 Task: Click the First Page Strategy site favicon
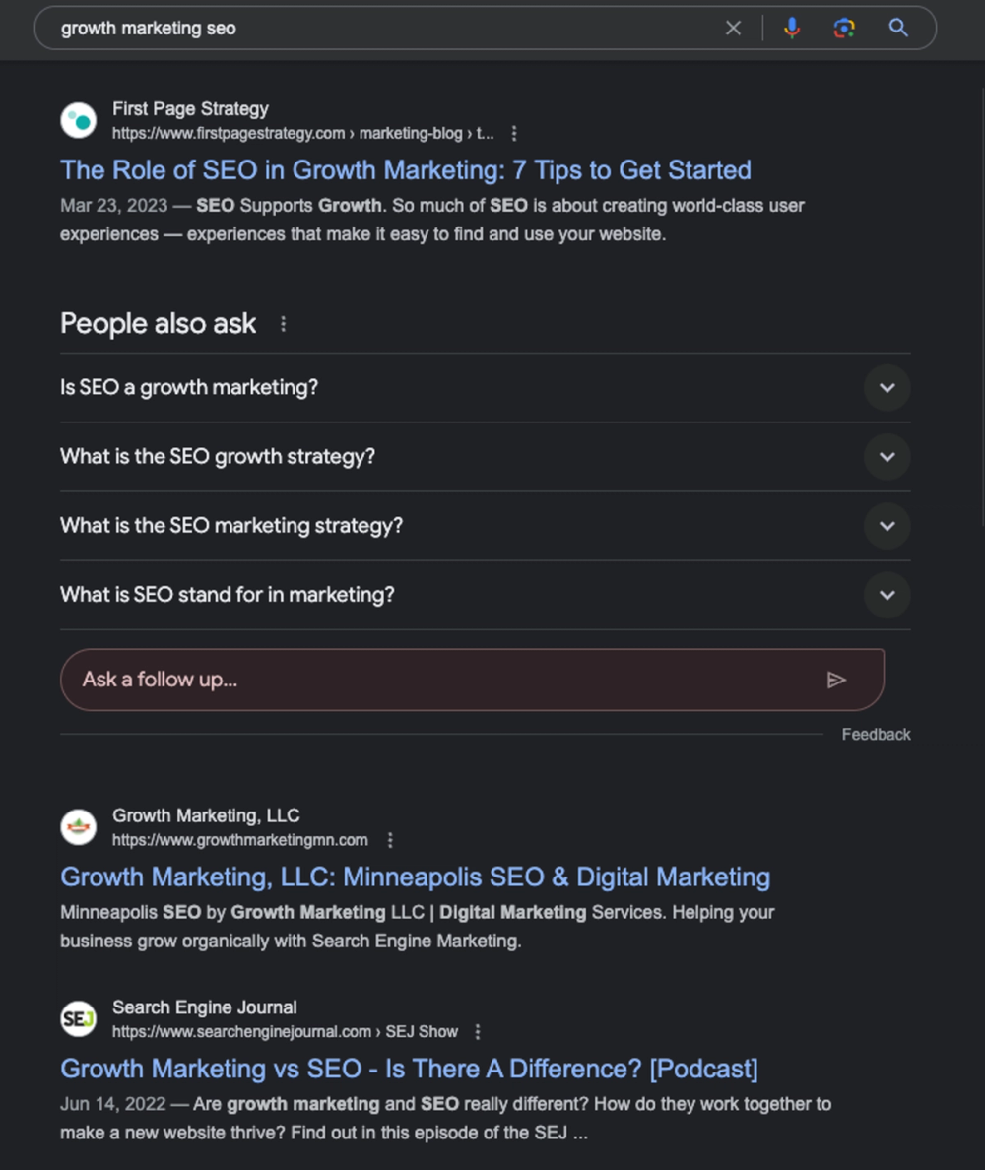[x=78, y=119]
